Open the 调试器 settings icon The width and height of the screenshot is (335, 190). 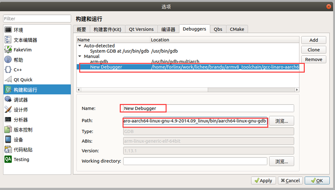pyautogui.click(x=8, y=99)
